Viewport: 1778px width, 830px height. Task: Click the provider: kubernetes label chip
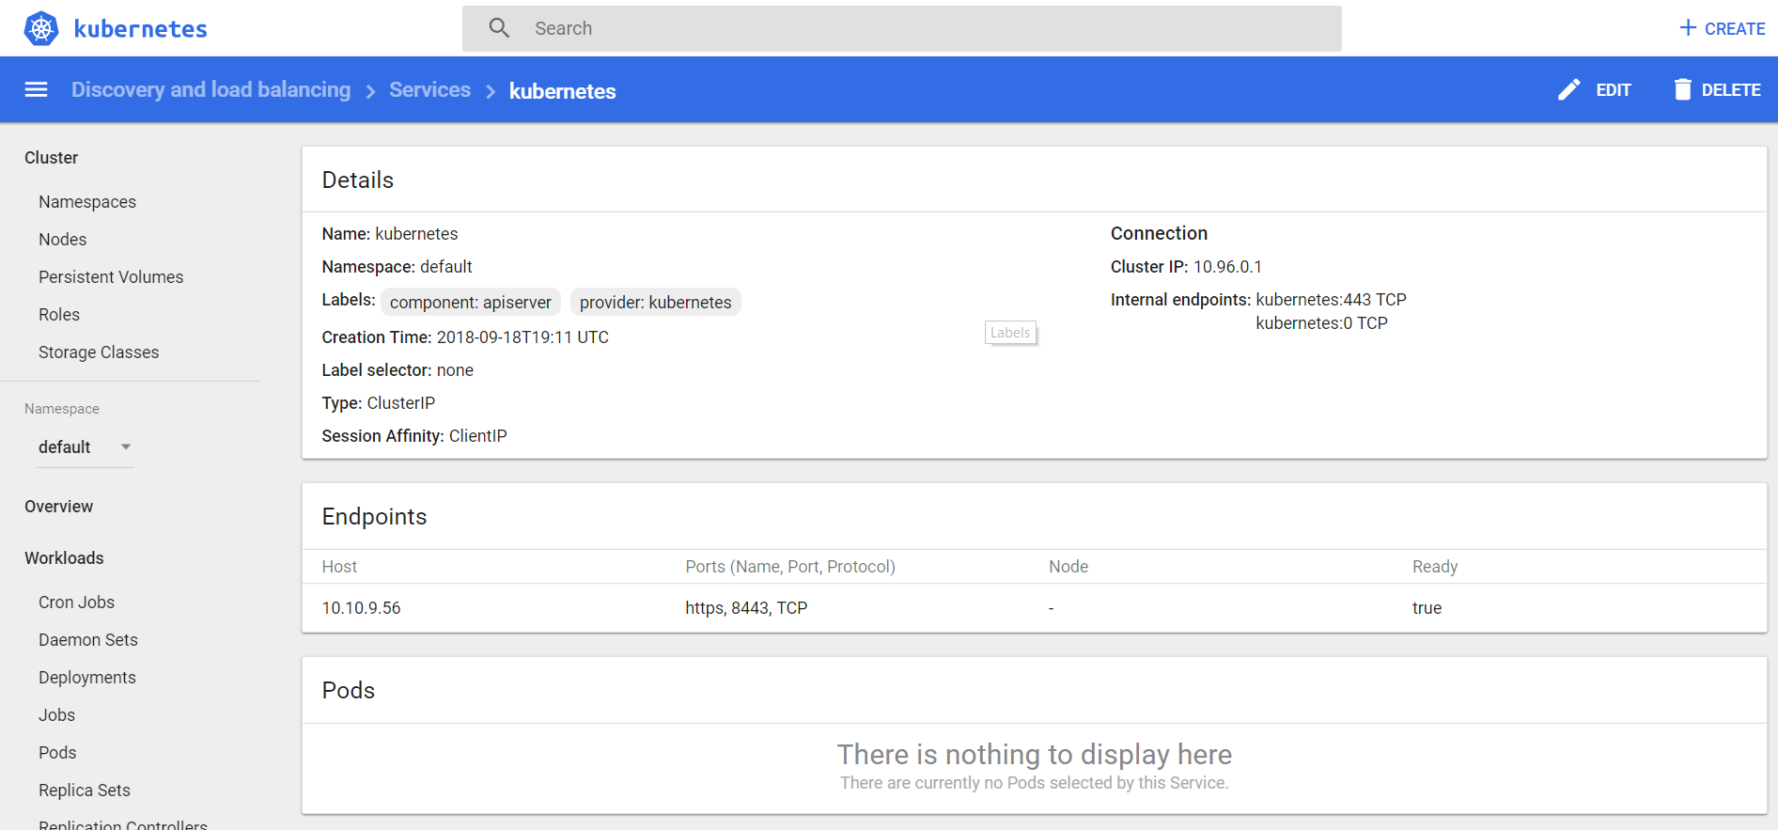[656, 302]
